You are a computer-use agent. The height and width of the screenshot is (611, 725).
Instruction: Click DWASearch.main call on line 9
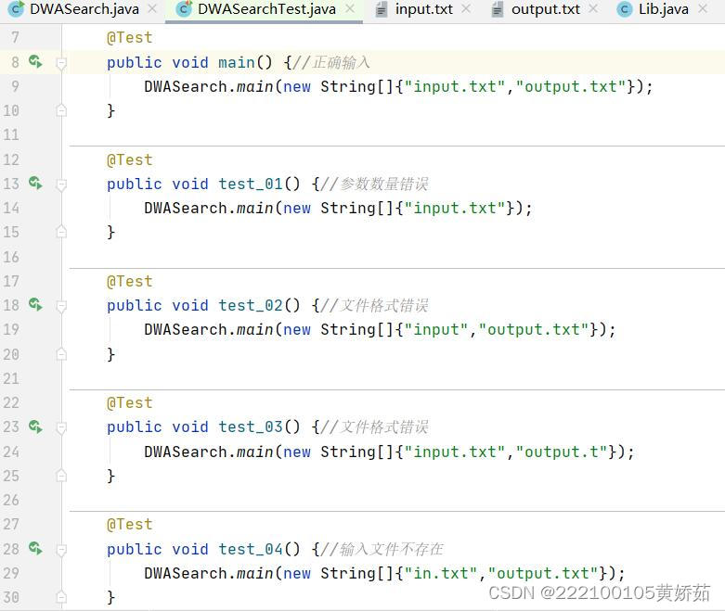point(209,86)
